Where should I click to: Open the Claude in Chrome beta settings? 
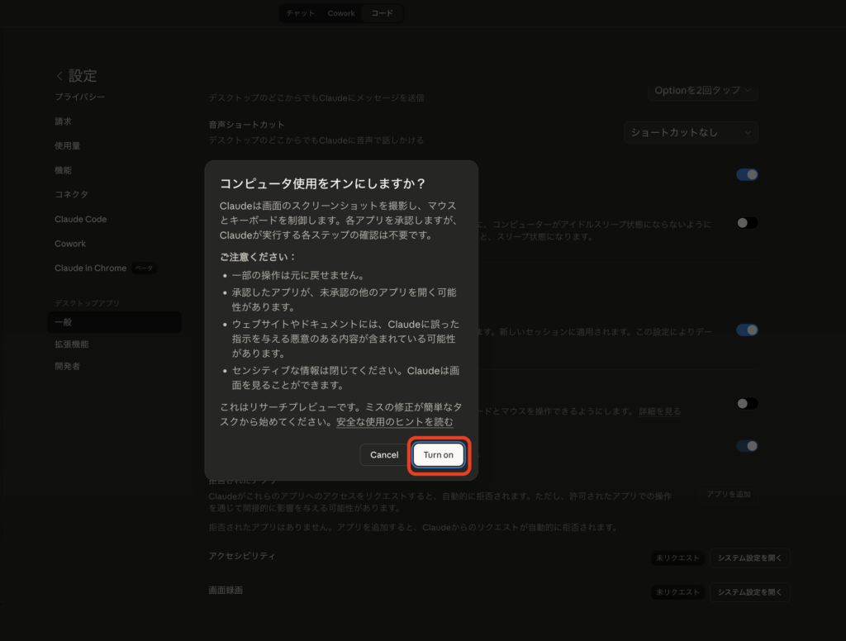(91, 268)
